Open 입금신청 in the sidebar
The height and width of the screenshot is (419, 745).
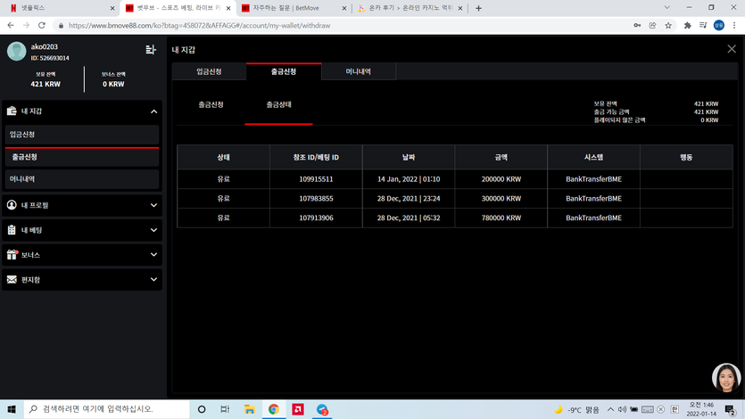(82, 135)
